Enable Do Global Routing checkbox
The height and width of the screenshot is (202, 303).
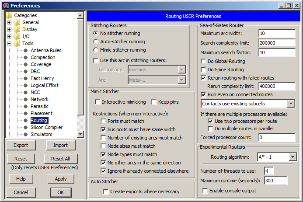203,61
